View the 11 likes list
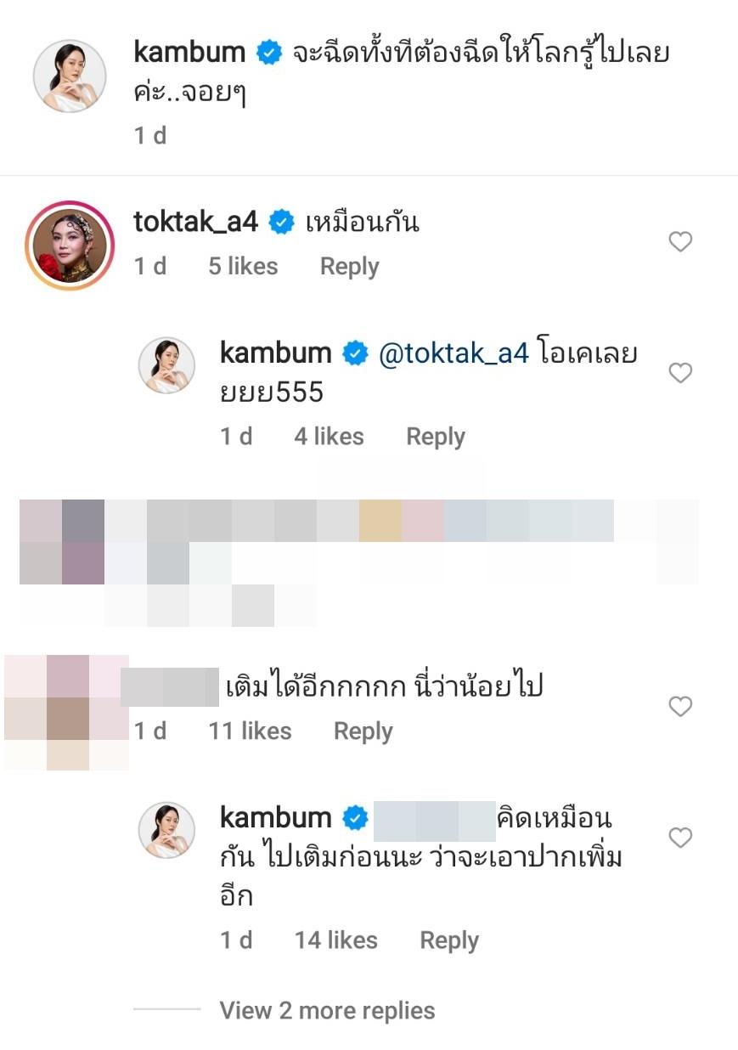The height and width of the screenshot is (1050, 738). [x=250, y=731]
